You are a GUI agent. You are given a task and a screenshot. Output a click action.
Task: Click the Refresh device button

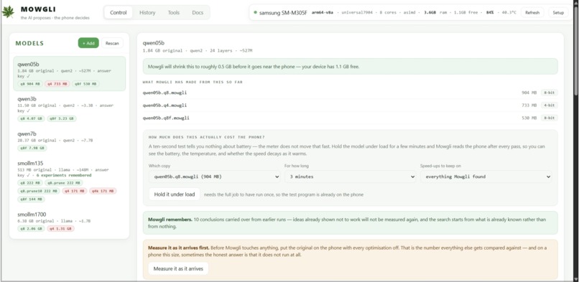click(x=532, y=12)
